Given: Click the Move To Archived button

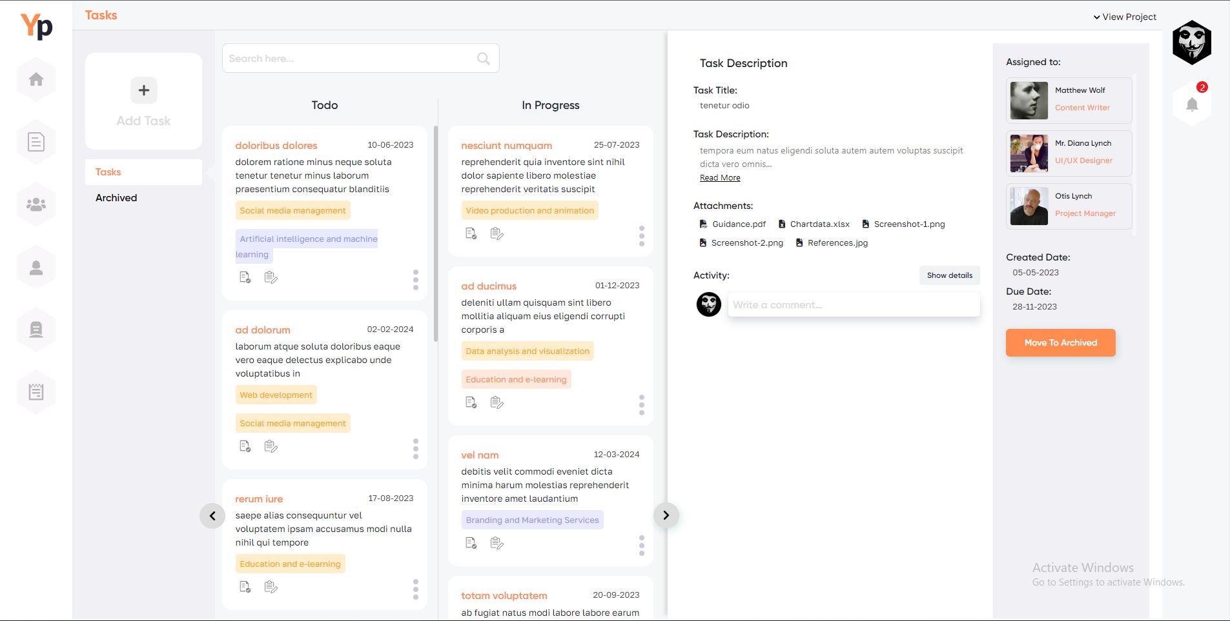Looking at the screenshot, I should pos(1060,343).
